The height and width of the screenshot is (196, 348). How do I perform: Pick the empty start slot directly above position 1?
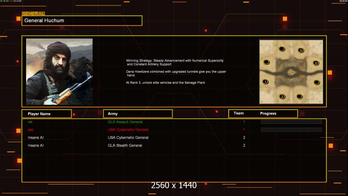click(x=266, y=62)
